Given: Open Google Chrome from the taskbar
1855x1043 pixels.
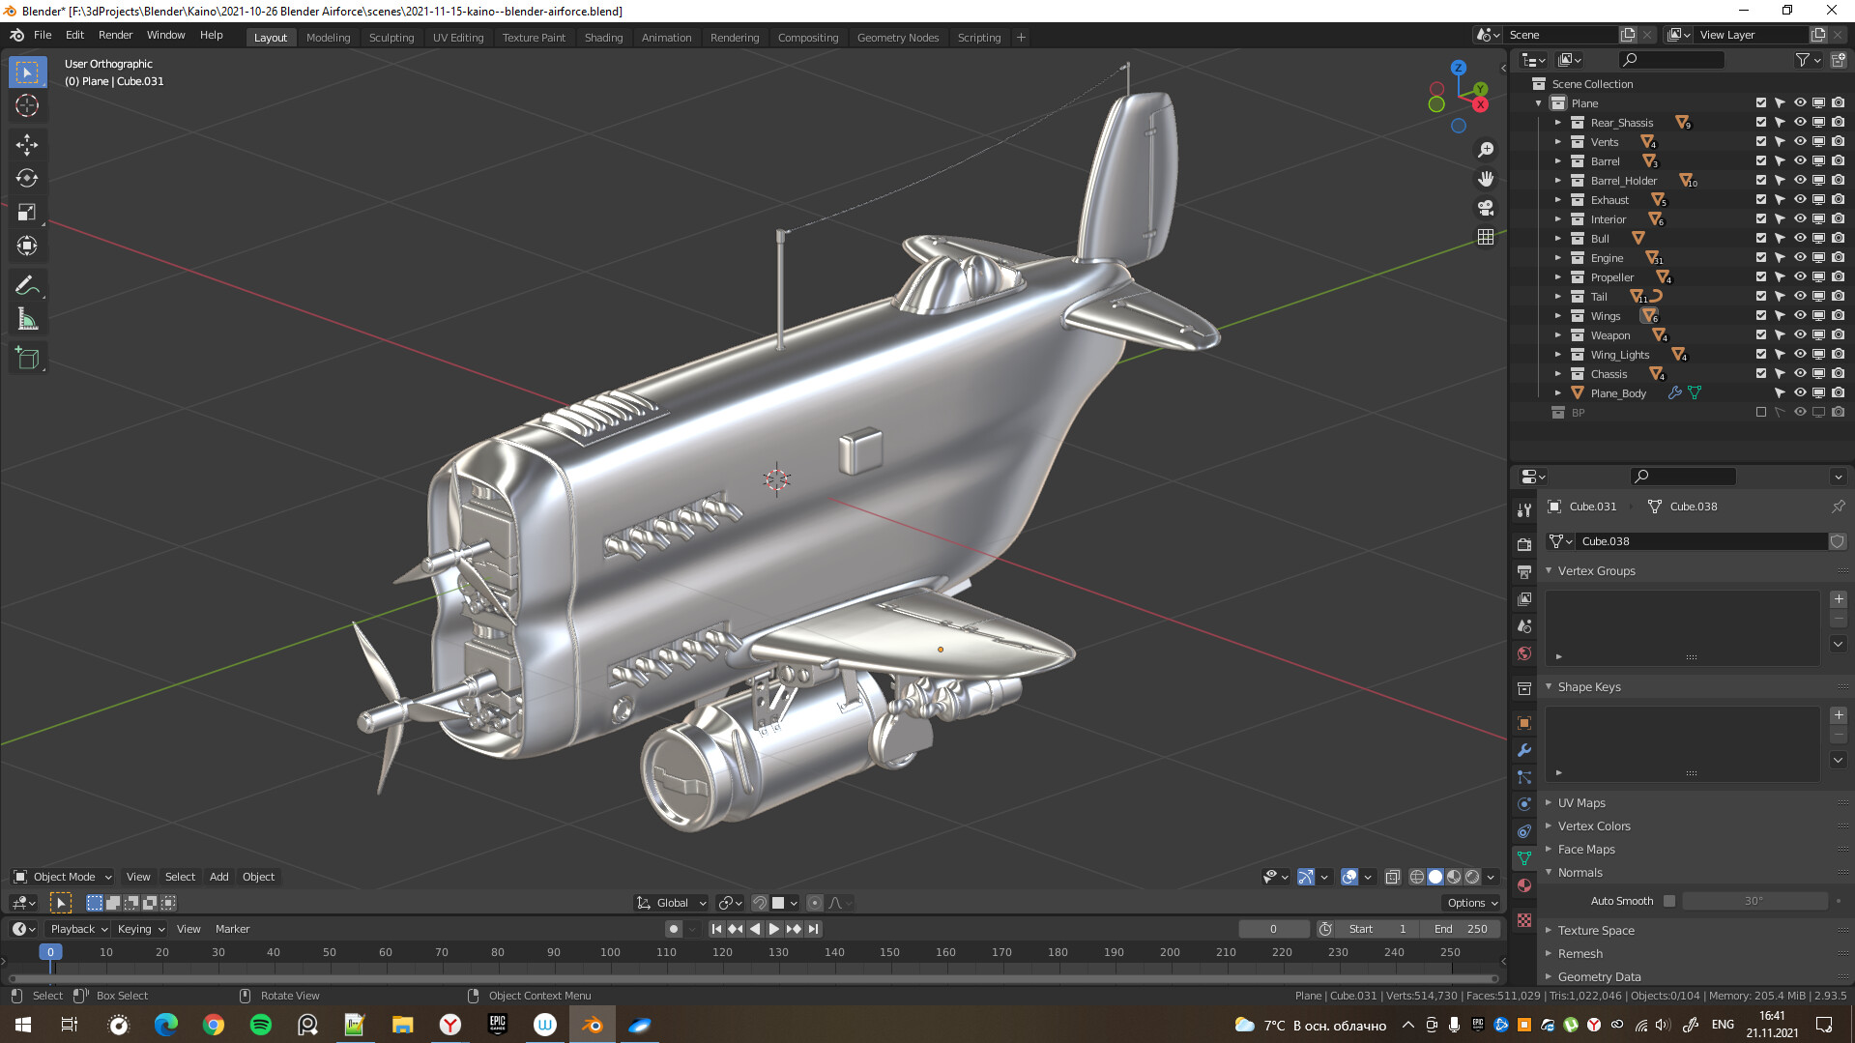Looking at the screenshot, I should (214, 1025).
